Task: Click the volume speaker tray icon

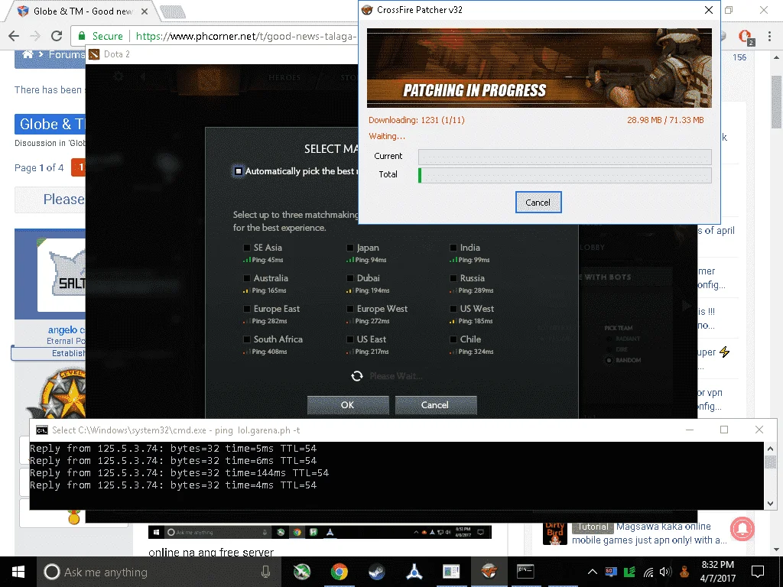Action: tap(665, 572)
